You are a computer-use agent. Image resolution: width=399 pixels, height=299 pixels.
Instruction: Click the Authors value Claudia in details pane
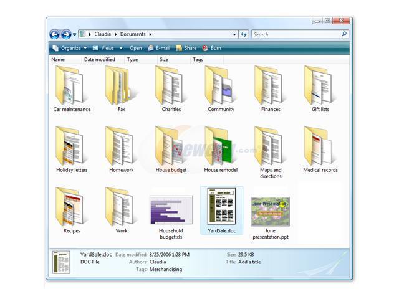click(158, 262)
